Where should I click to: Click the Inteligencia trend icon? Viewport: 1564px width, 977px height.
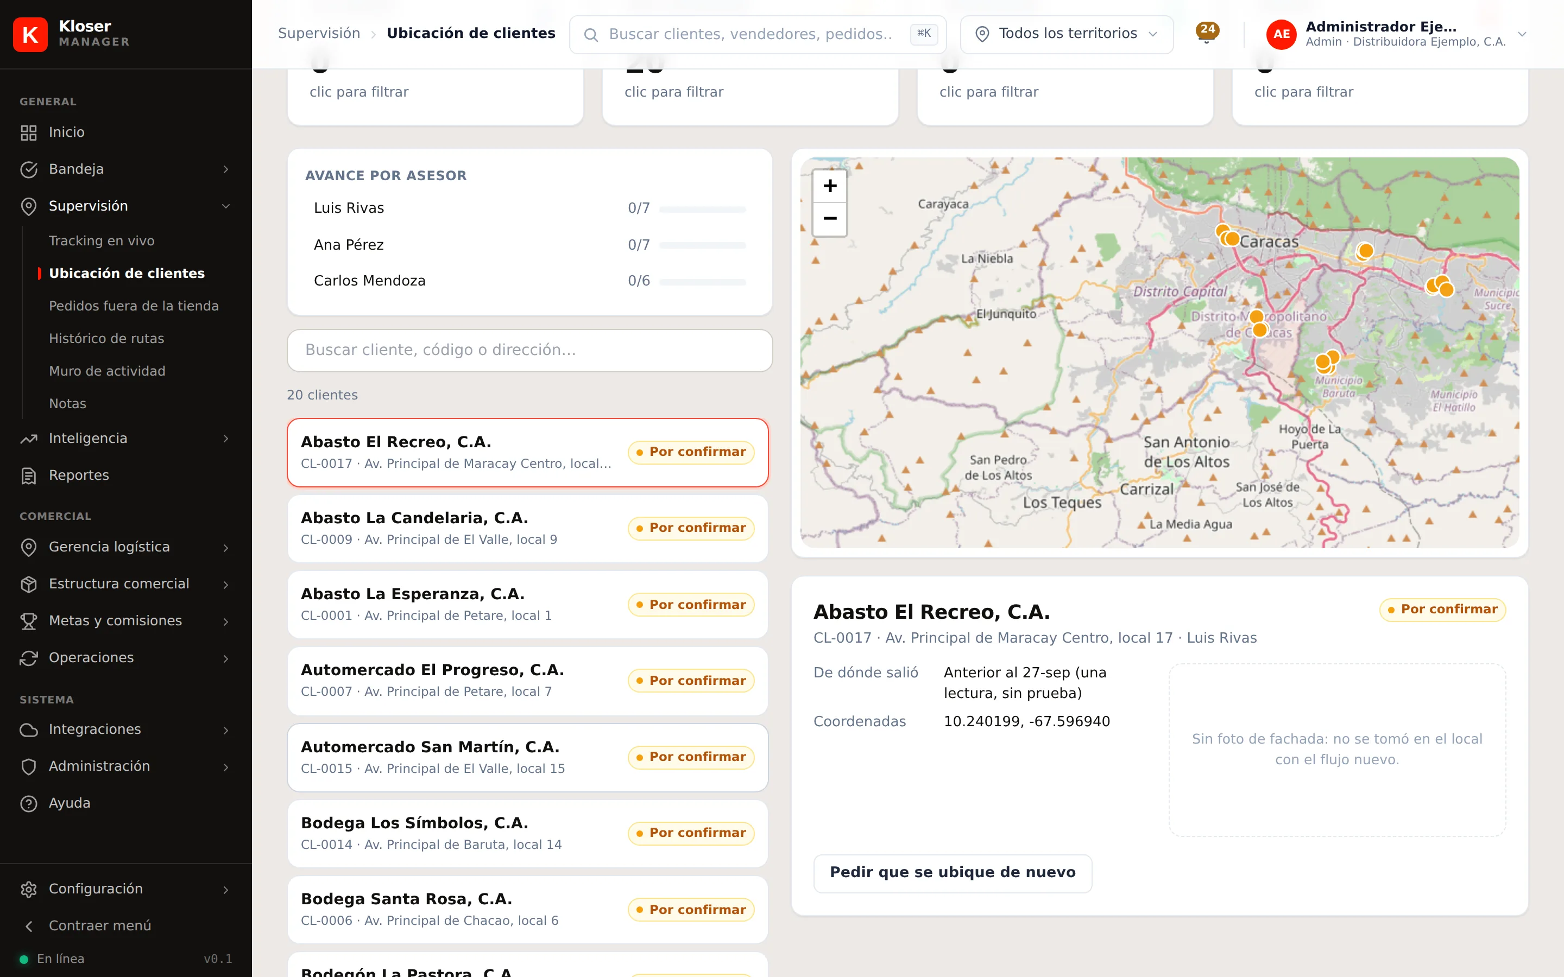tap(28, 439)
